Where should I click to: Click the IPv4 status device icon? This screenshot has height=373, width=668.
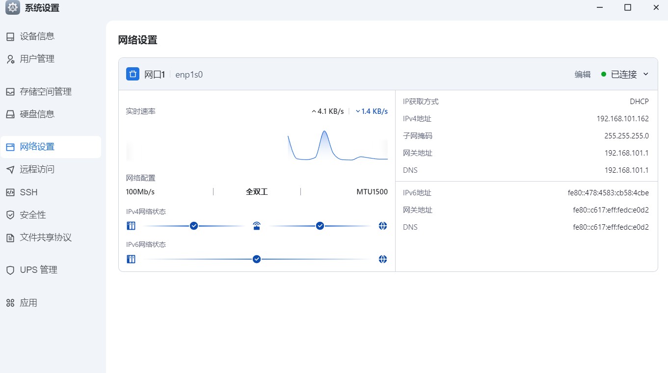pos(131,226)
